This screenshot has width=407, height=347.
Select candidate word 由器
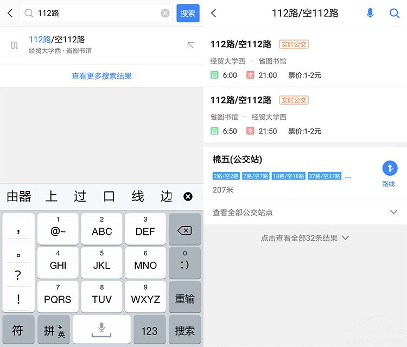coord(18,196)
